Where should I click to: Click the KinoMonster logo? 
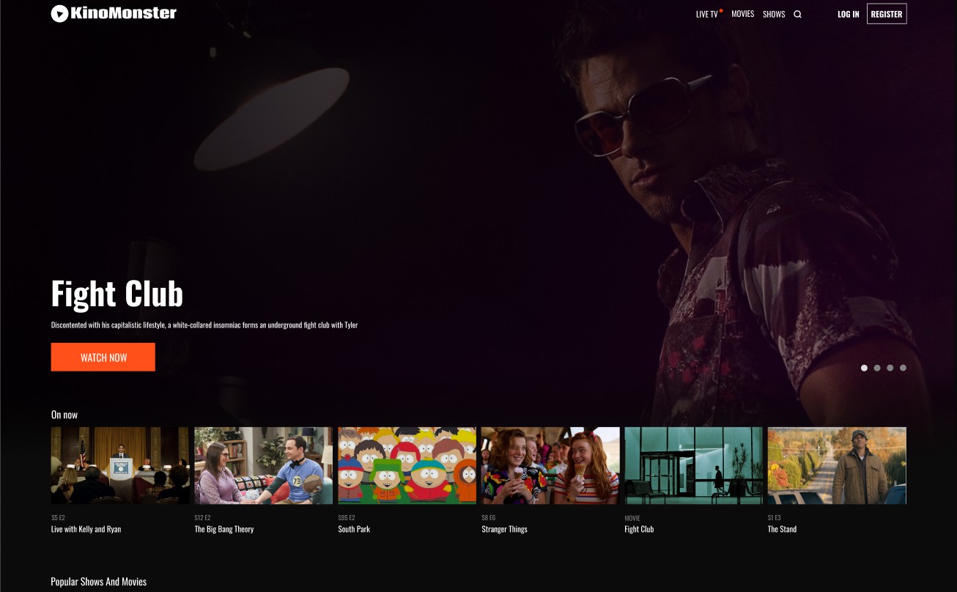(x=114, y=13)
